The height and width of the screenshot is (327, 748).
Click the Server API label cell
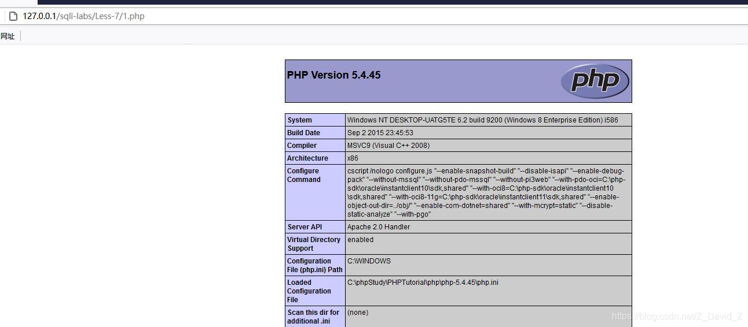point(316,227)
